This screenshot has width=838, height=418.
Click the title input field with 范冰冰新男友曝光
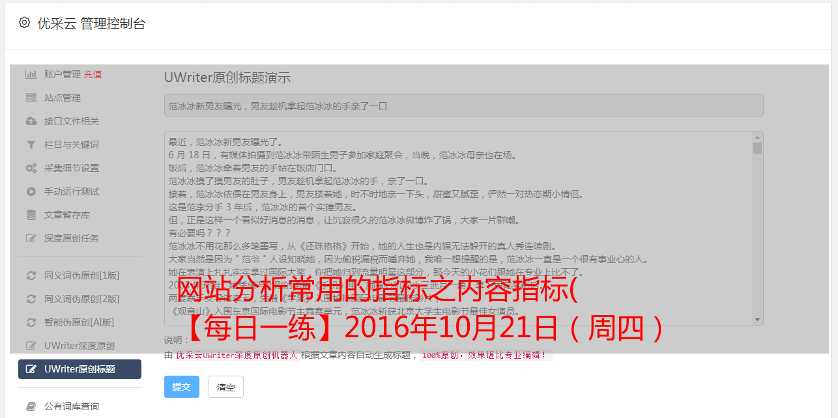pos(463,105)
